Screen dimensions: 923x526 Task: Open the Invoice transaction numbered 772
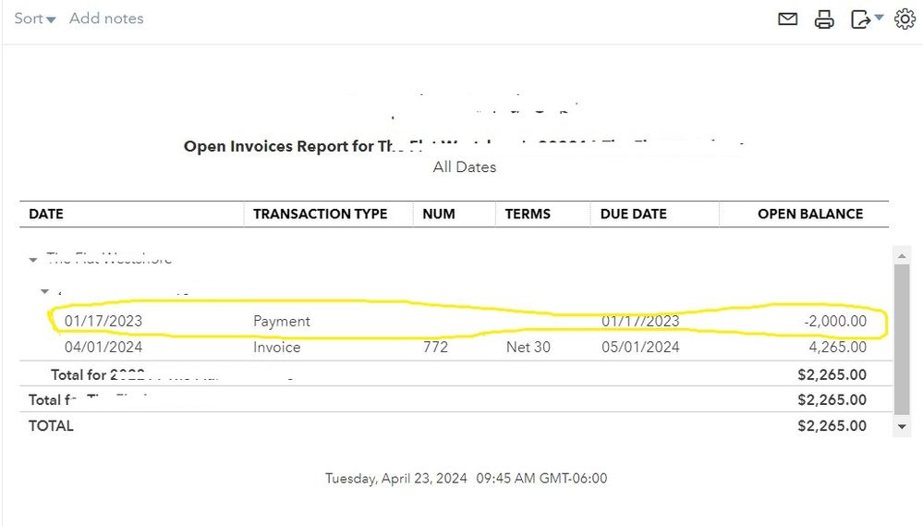pos(276,348)
